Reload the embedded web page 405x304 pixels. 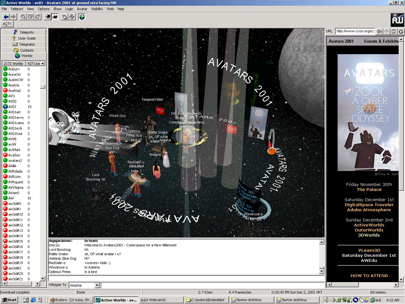pyautogui.click(x=401, y=31)
